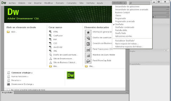This screenshot has height=101, width=171.
Task: Click the Panel Transiciones CSS icon
Action: (x=88, y=50)
